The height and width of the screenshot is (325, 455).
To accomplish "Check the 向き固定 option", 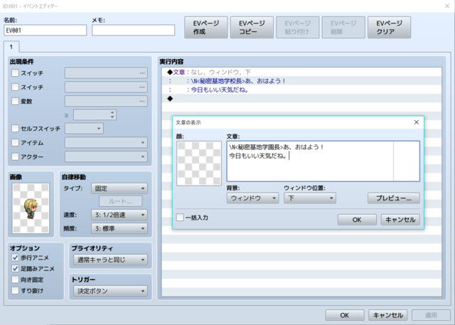I will 15,279.
